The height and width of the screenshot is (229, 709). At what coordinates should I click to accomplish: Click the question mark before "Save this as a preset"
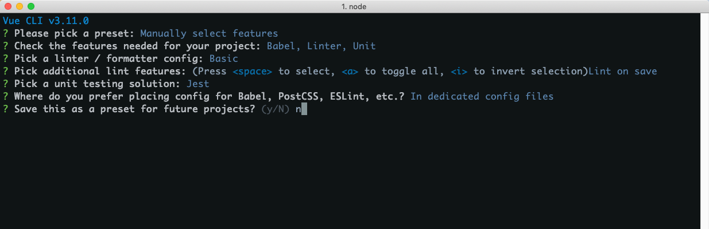coord(5,109)
